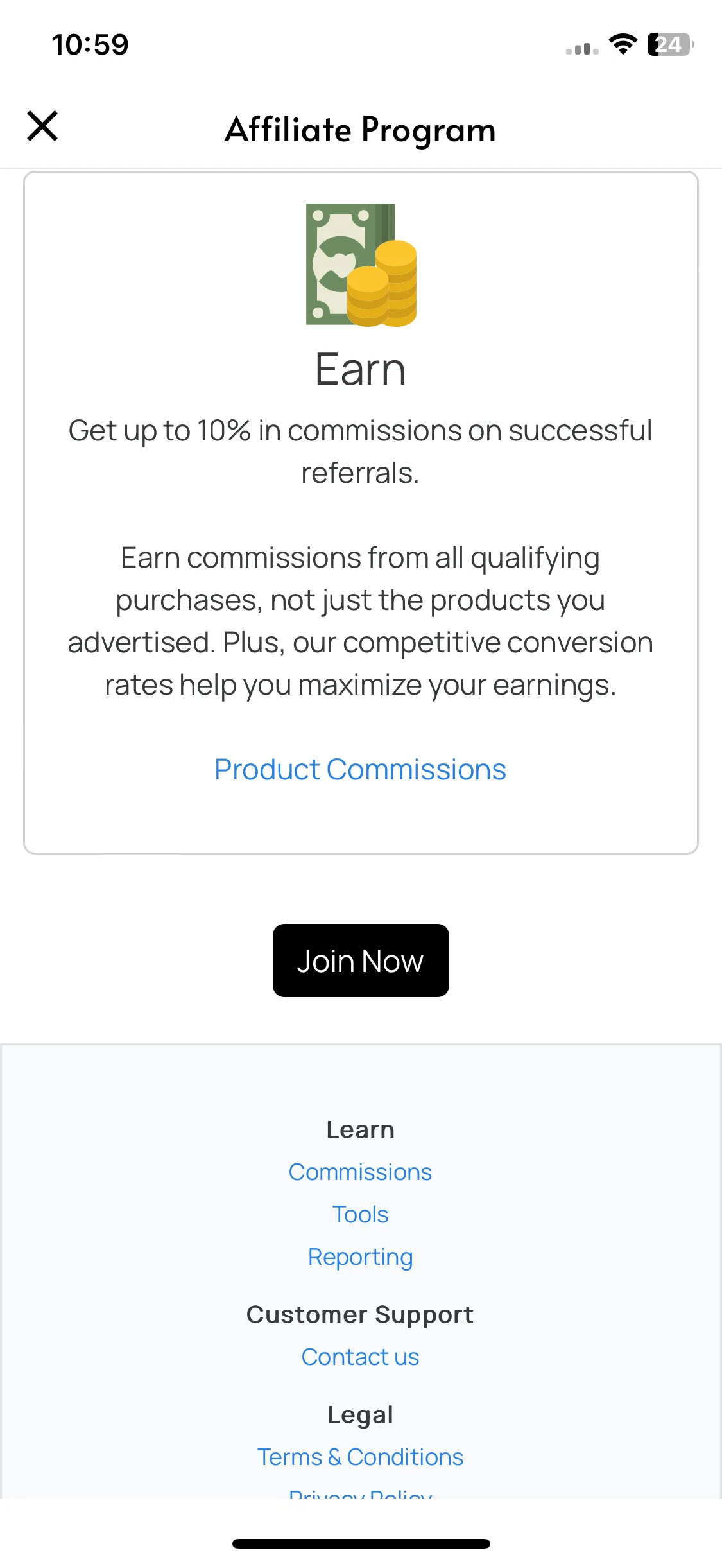Open the Reporting link under Learn
The image size is (722, 1564).
tap(361, 1257)
